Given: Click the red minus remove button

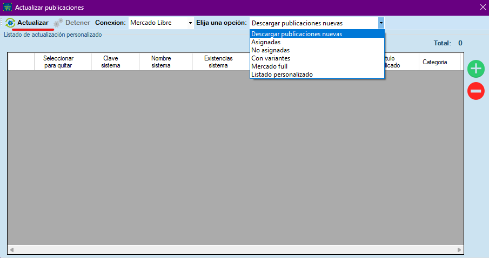Looking at the screenshot, I should 475,91.
